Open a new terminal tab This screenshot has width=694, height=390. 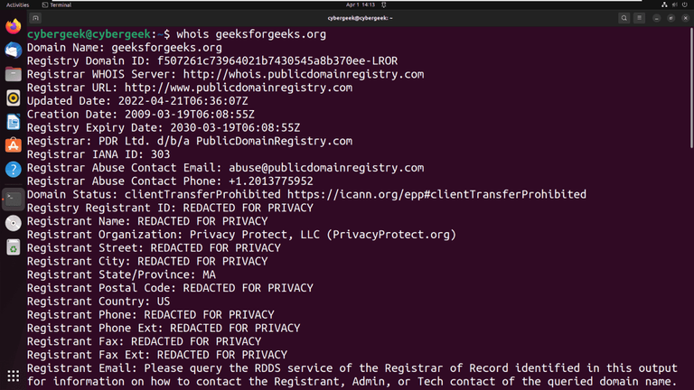pos(36,18)
